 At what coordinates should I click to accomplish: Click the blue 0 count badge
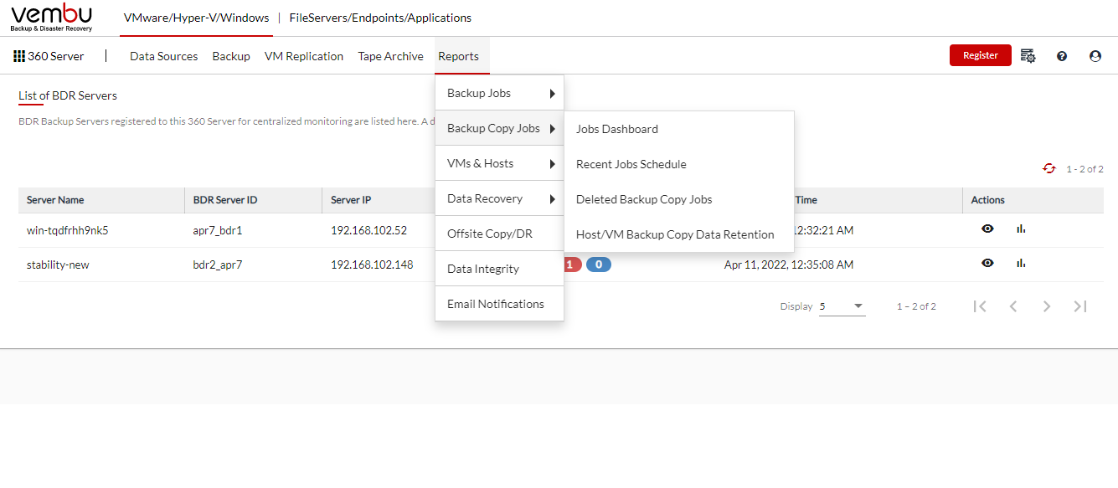(598, 265)
